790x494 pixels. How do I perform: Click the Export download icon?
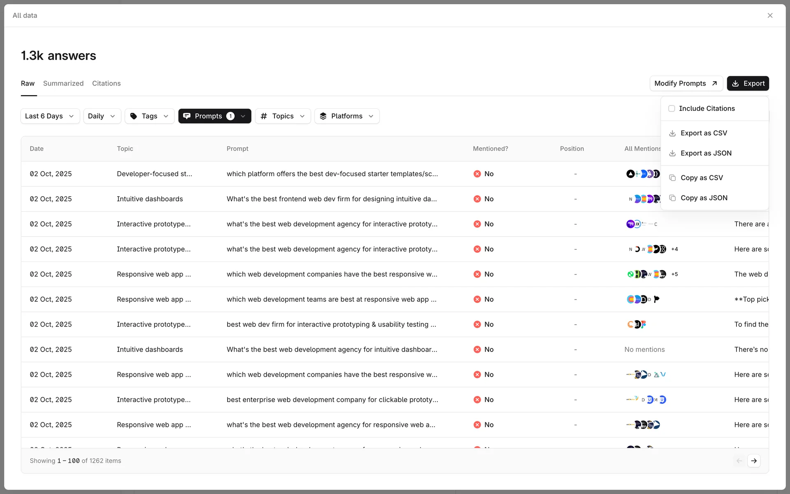pos(735,84)
